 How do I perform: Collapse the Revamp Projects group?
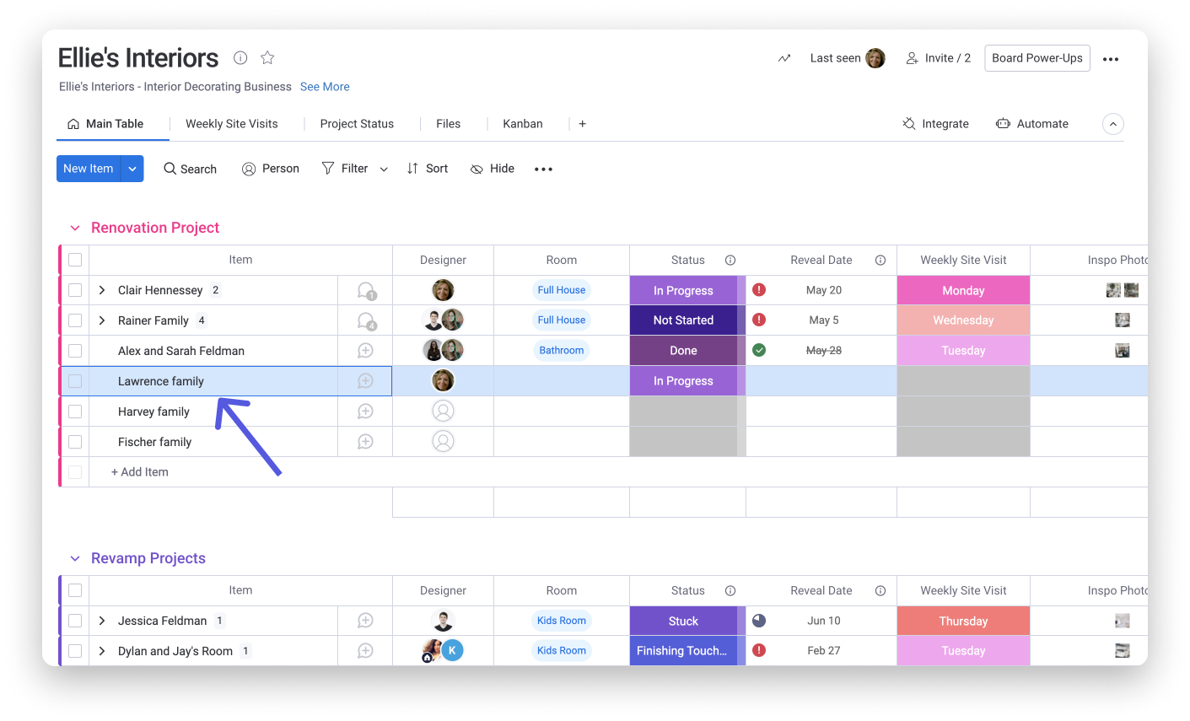coord(75,558)
